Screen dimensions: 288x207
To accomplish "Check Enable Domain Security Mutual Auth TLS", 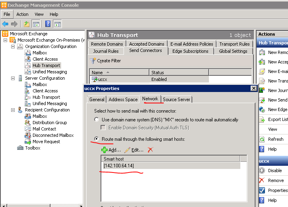I will [x=103, y=127].
